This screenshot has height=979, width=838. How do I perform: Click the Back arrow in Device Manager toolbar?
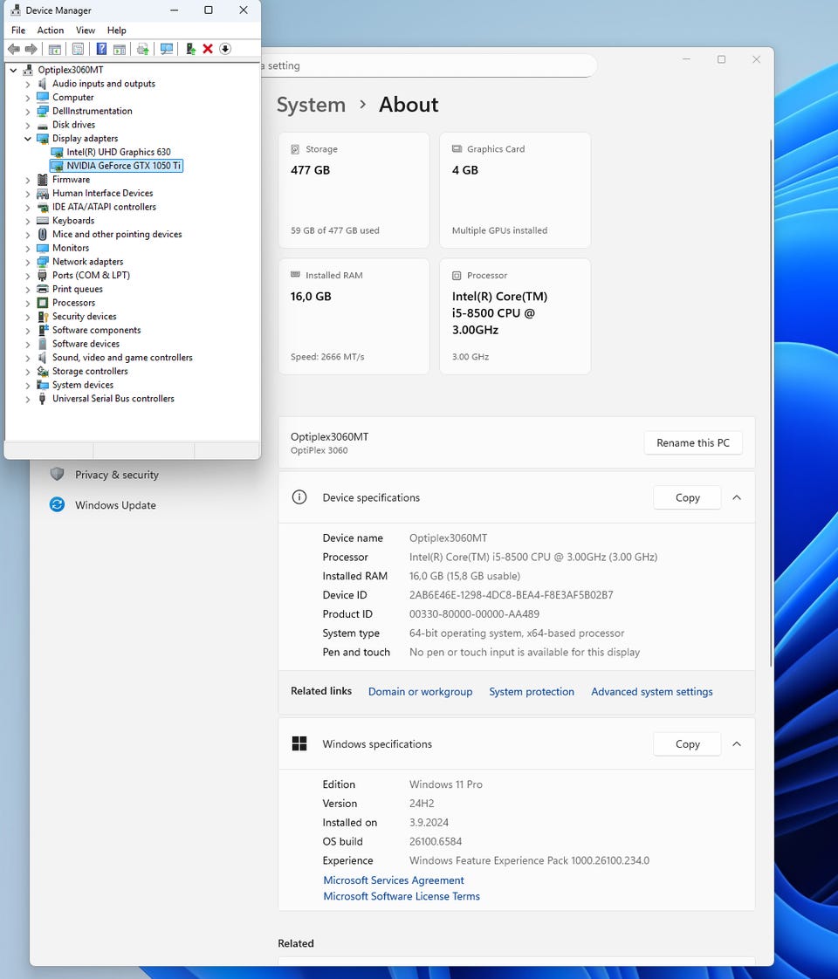[14, 49]
